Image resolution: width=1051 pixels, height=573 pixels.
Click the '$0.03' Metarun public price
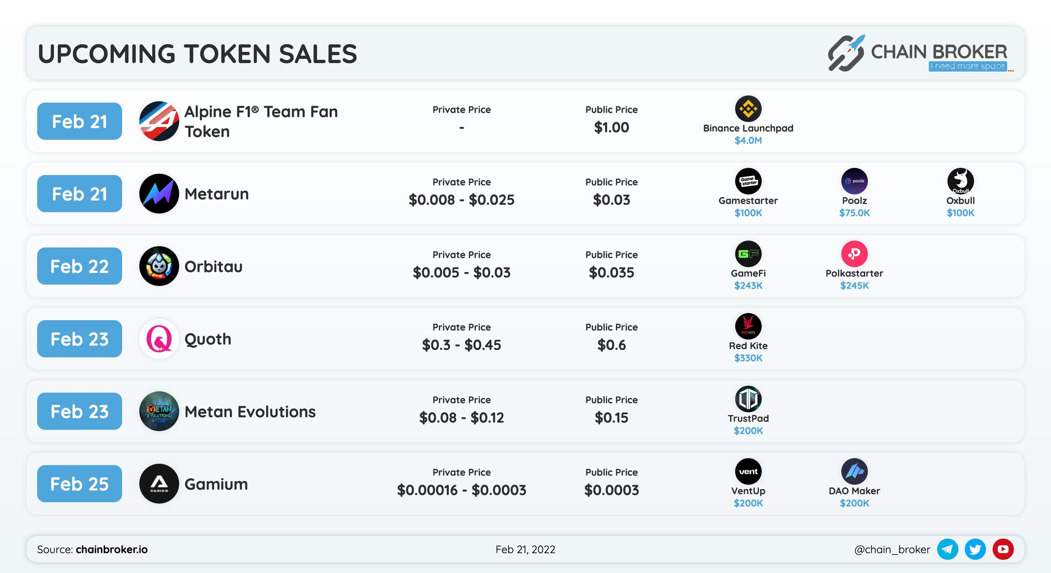point(611,200)
